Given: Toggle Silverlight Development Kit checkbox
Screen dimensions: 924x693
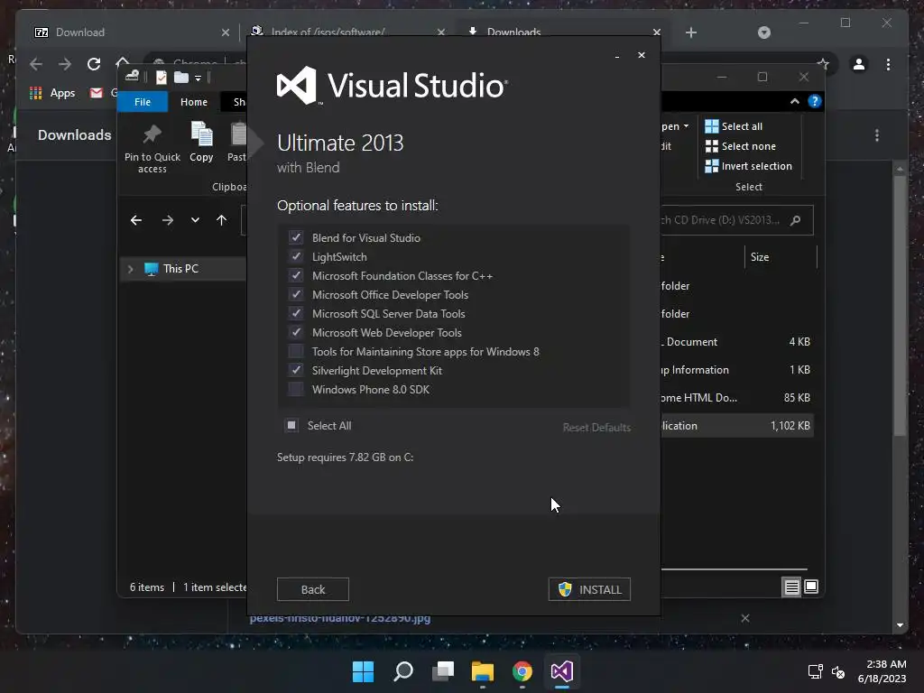Looking at the screenshot, I should (296, 371).
